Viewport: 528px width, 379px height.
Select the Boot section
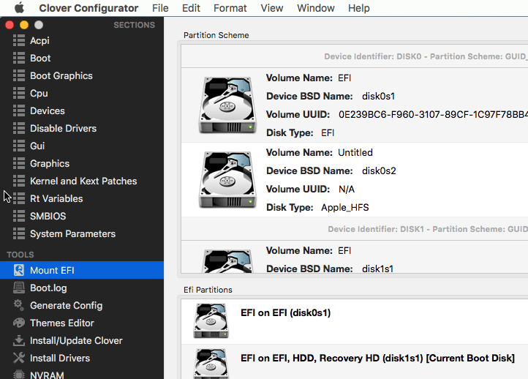click(82, 58)
